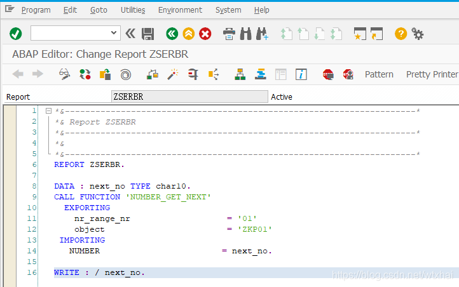459x287 pixels.
Task: Click the EXPORTING keyword on line 10
Action: click(87, 208)
